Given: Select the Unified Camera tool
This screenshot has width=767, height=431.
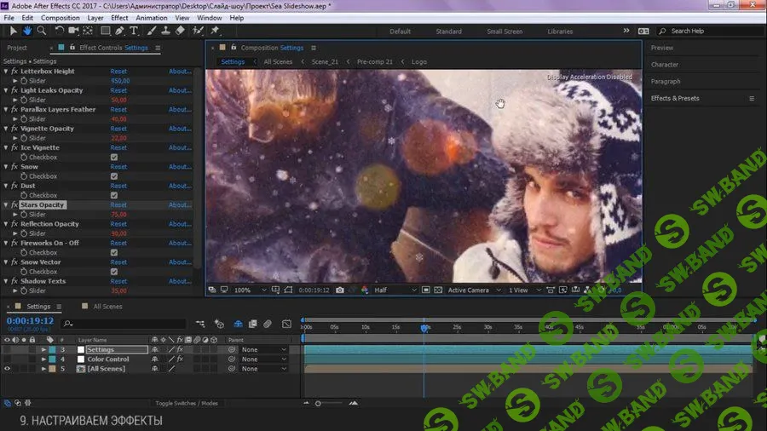Looking at the screenshot, I should coord(73,31).
